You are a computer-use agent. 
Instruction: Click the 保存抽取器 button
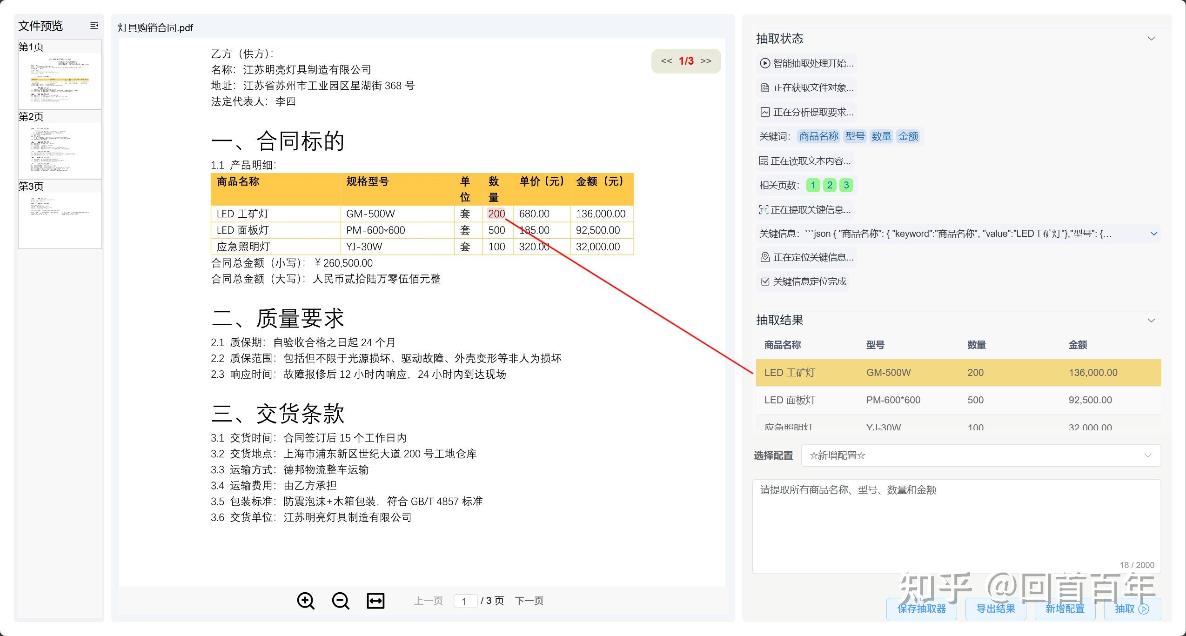coord(923,608)
